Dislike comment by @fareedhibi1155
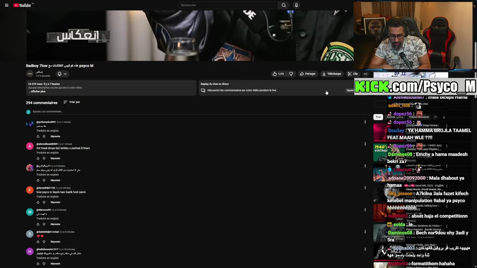Screen dimensions: 477x268 click(44, 202)
